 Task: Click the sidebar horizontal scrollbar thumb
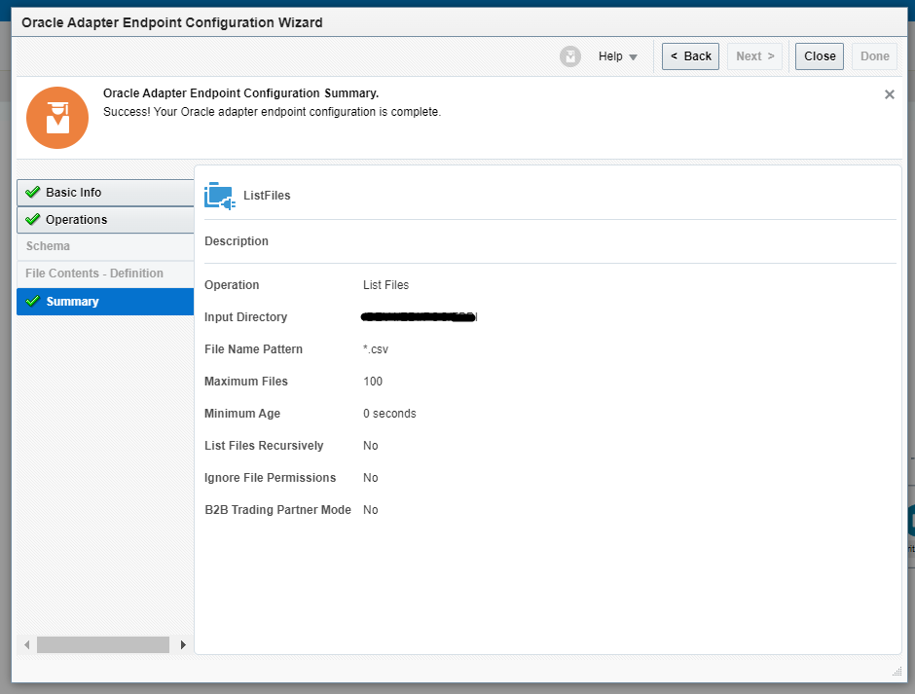(x=103, y=645)
